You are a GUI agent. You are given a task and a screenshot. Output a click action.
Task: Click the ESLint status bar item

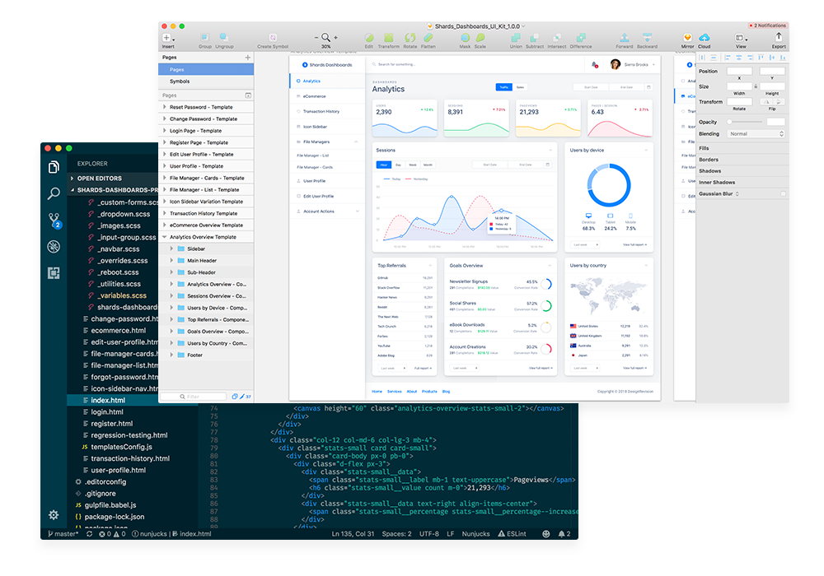click(512, 534)
